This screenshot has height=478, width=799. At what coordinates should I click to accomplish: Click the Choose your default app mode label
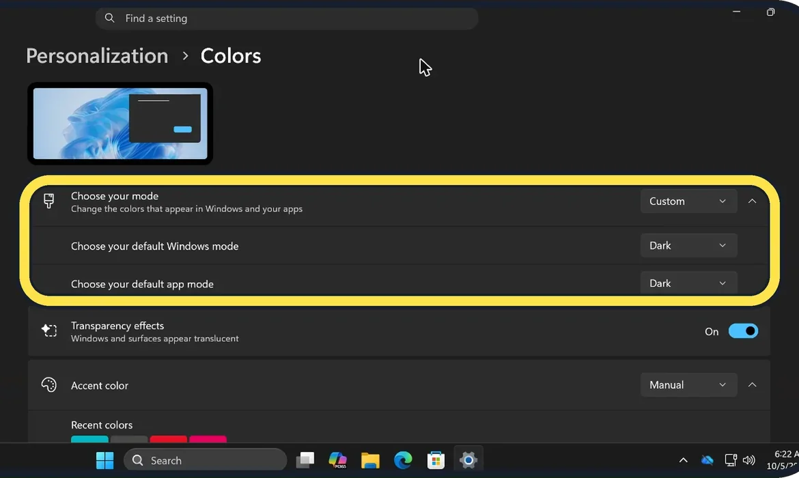pyautogui.click(x=142, y=284)
